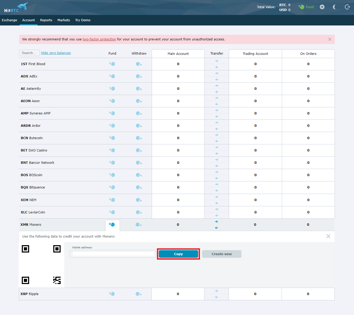Click withdraw icon for BQX Bitquence

click(x=139, y=187)
